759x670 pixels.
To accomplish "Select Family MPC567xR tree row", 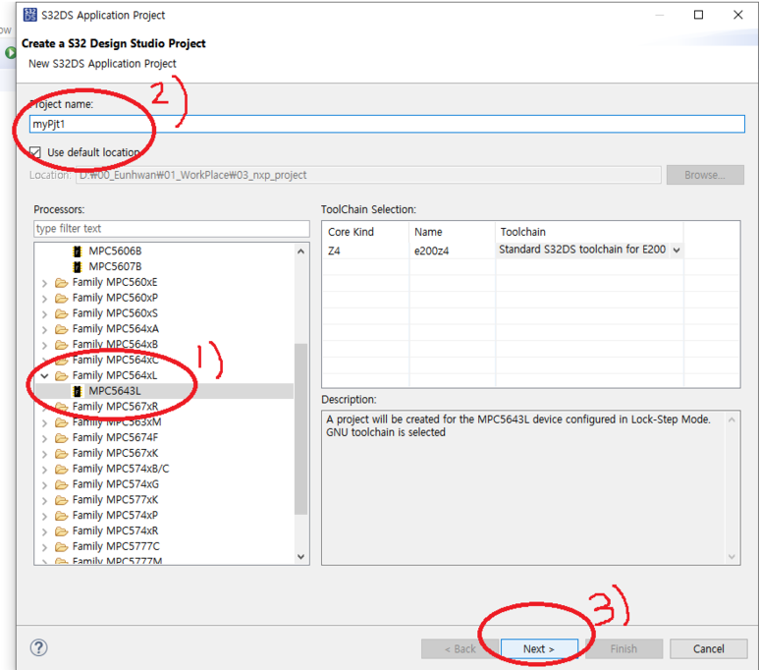I will (x=165, y=407).
